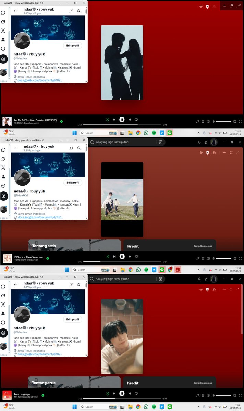Viewport: 244px width, 411px height.
Task: Seek within Let Me Tell You progress bar
Action: tap(122, 125)
